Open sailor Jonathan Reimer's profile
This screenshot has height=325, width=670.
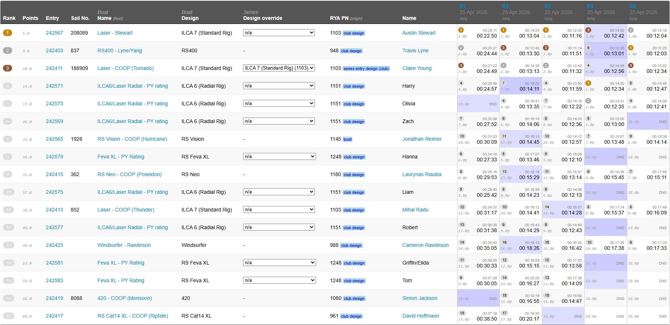coord(422,139)
